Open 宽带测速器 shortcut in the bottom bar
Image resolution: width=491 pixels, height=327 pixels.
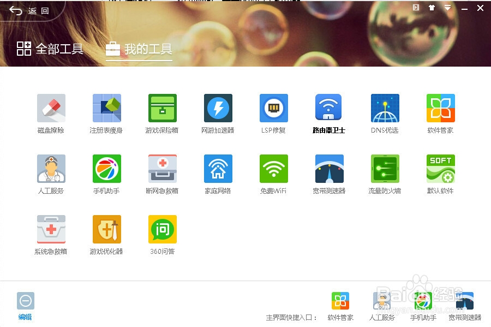click(465, 301)
